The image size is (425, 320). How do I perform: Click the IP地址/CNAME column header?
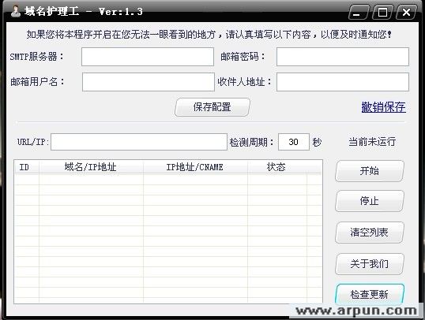(x=195, y=167)
